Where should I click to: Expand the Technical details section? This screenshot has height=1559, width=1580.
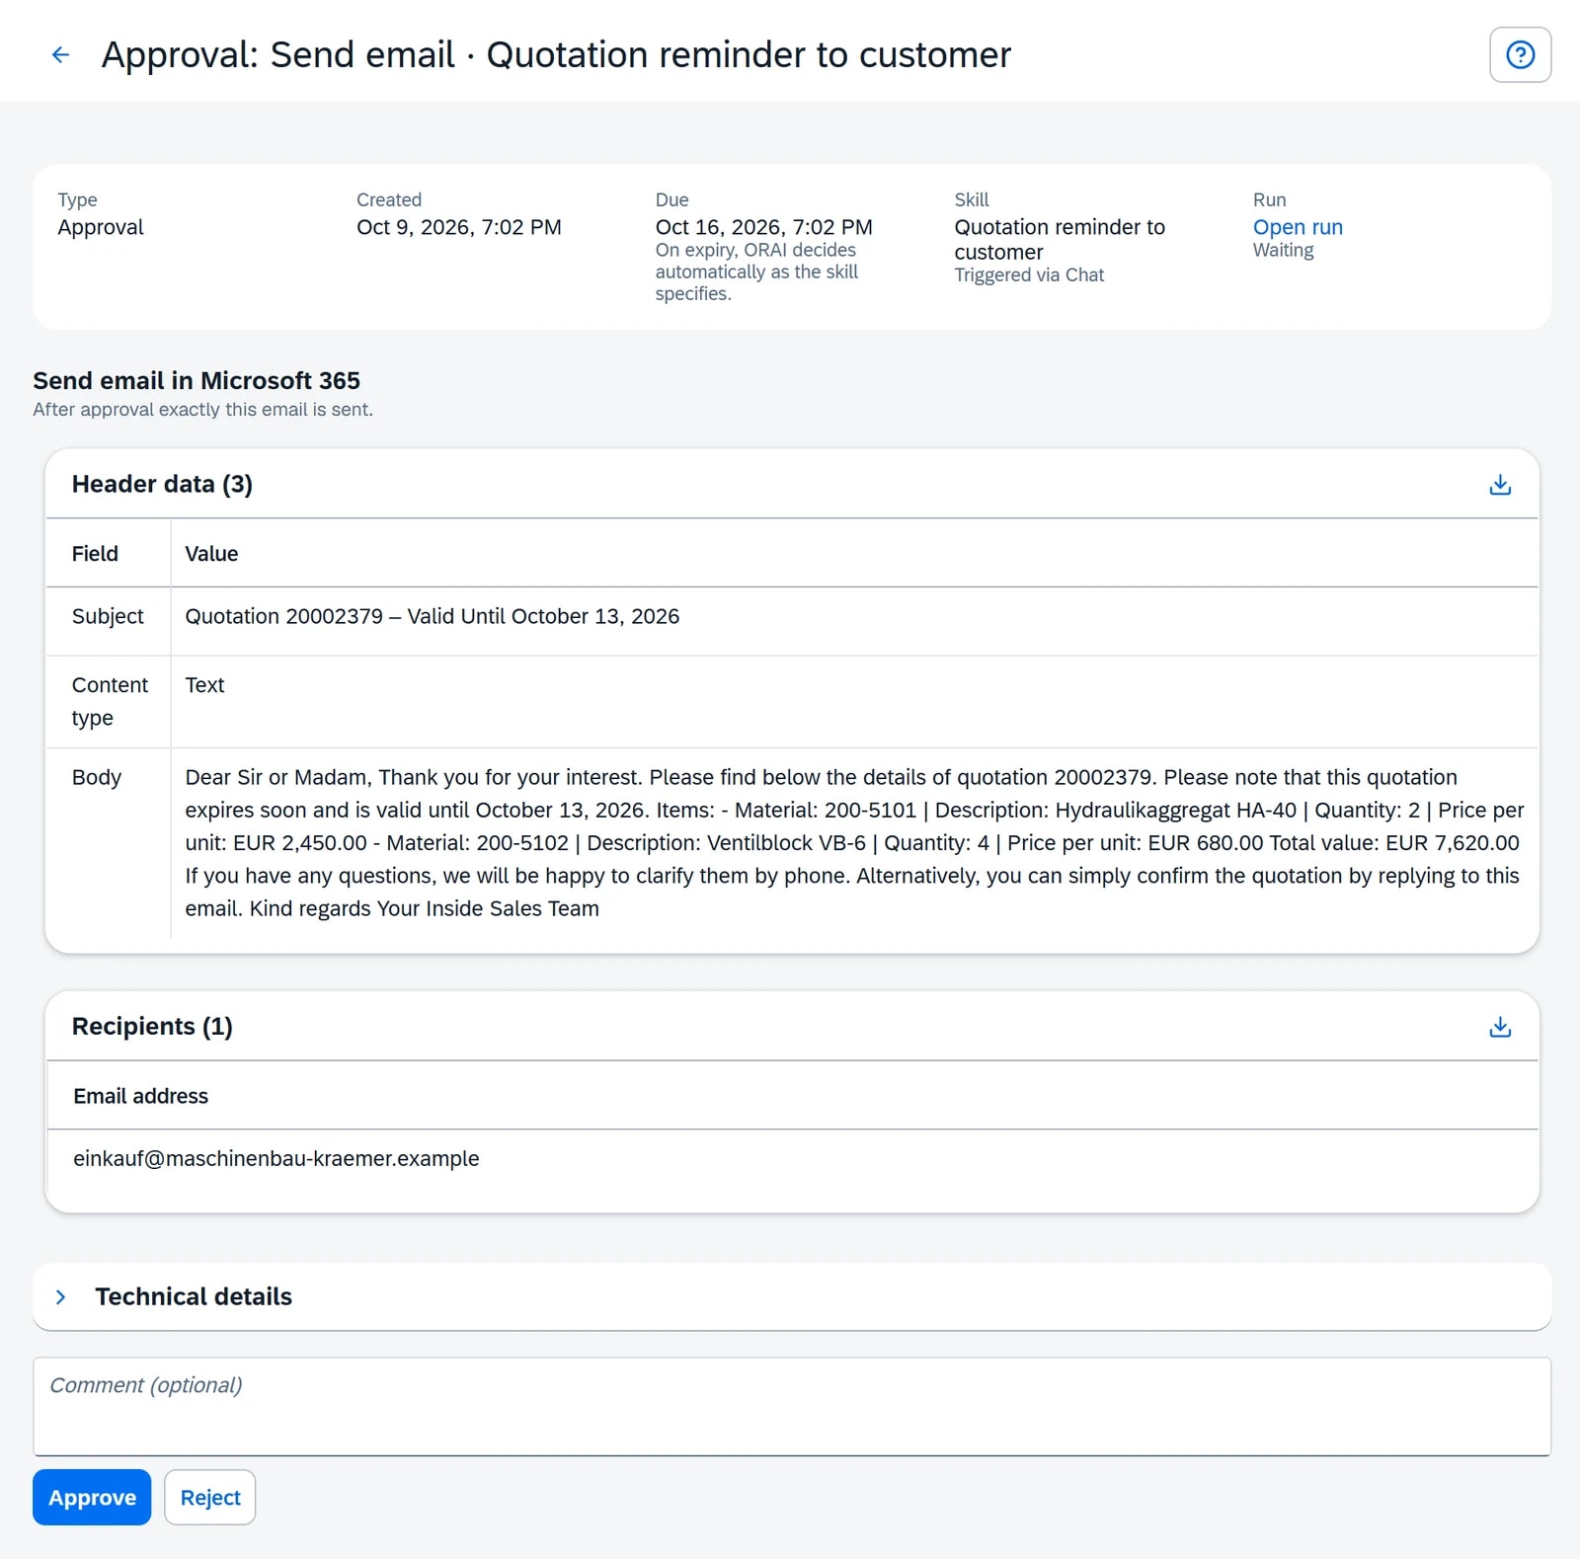tap(61, 1296)
